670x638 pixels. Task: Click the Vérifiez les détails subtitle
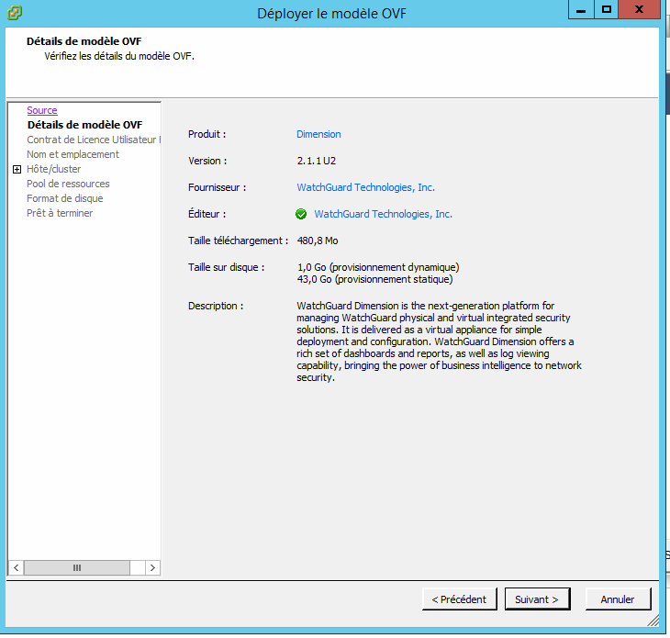[x=119, y=56]
